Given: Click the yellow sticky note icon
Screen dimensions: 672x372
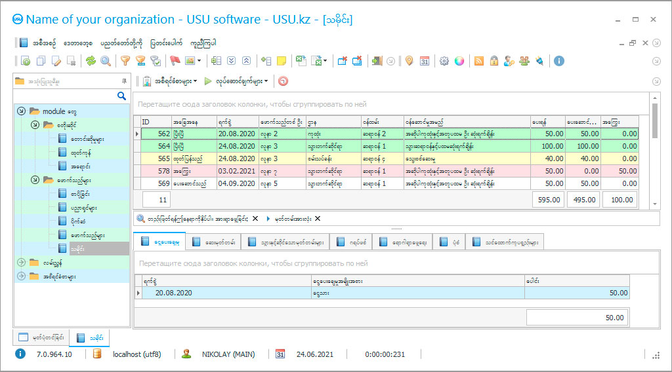Looking at the screenshot, I should pos(282,61).
